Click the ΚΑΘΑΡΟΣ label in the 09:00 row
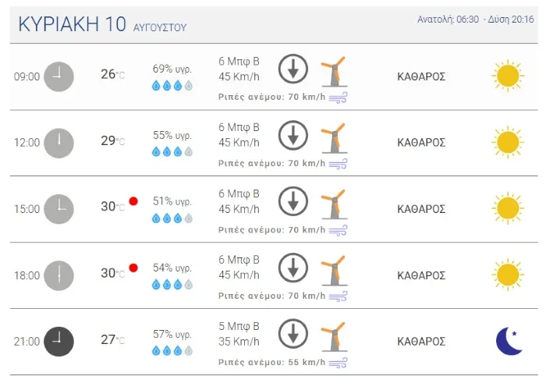 coord(421,76)
